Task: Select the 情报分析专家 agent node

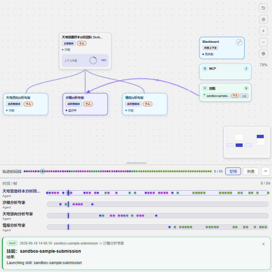Action: click(145, 104)
